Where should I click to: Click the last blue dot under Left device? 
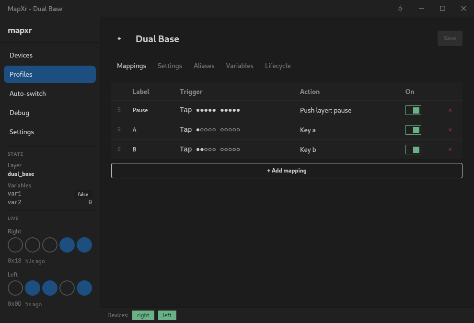coord(84,288)
